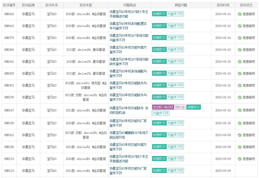Click '2020款 xDrive30i 领先型 M运动套装' model cell
This screenshot has height=178, width=259.
click(x=86, y=85)
